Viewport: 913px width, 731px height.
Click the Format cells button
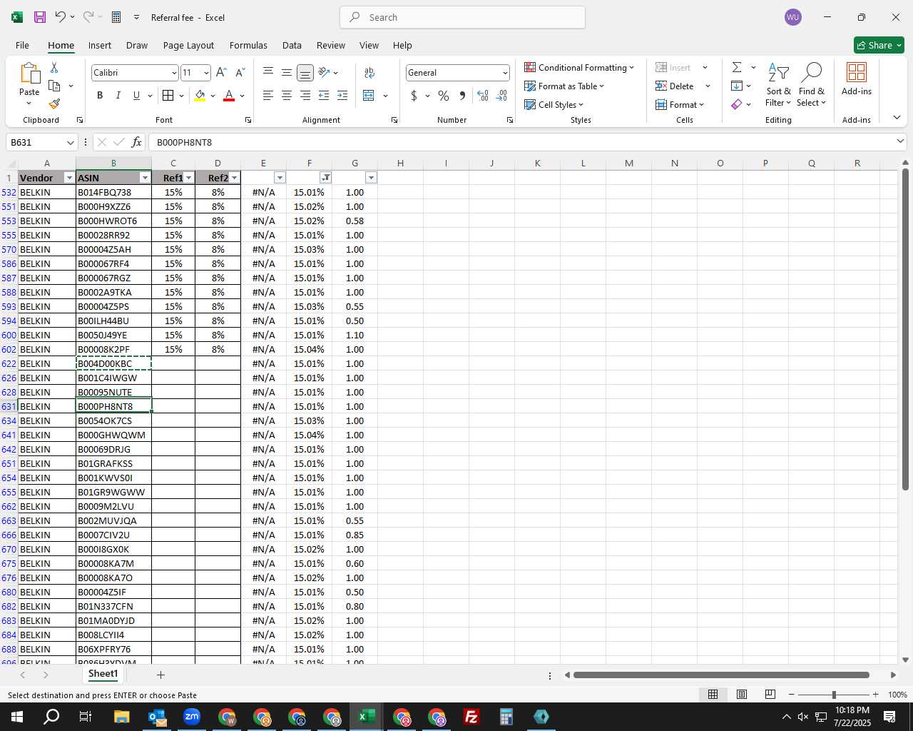(x=680, y=104)
